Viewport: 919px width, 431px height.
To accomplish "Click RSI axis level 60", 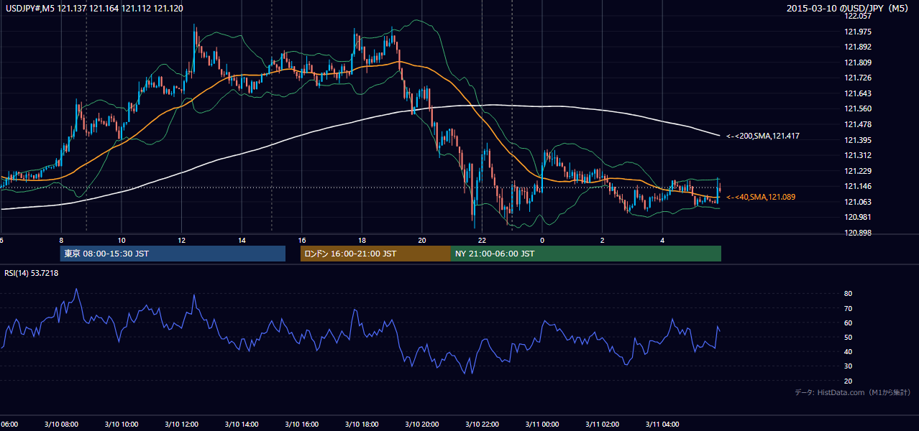I will coord(848,323).
